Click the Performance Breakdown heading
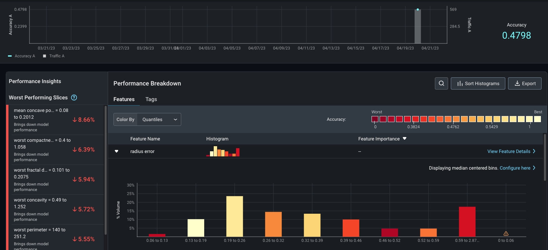Screen dimensions: 548x250 coord(147,83)
